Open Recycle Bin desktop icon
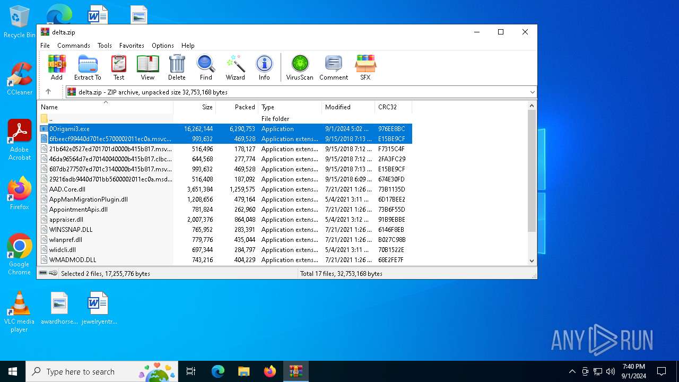679x382 pixels. click(x=19, y=22)
